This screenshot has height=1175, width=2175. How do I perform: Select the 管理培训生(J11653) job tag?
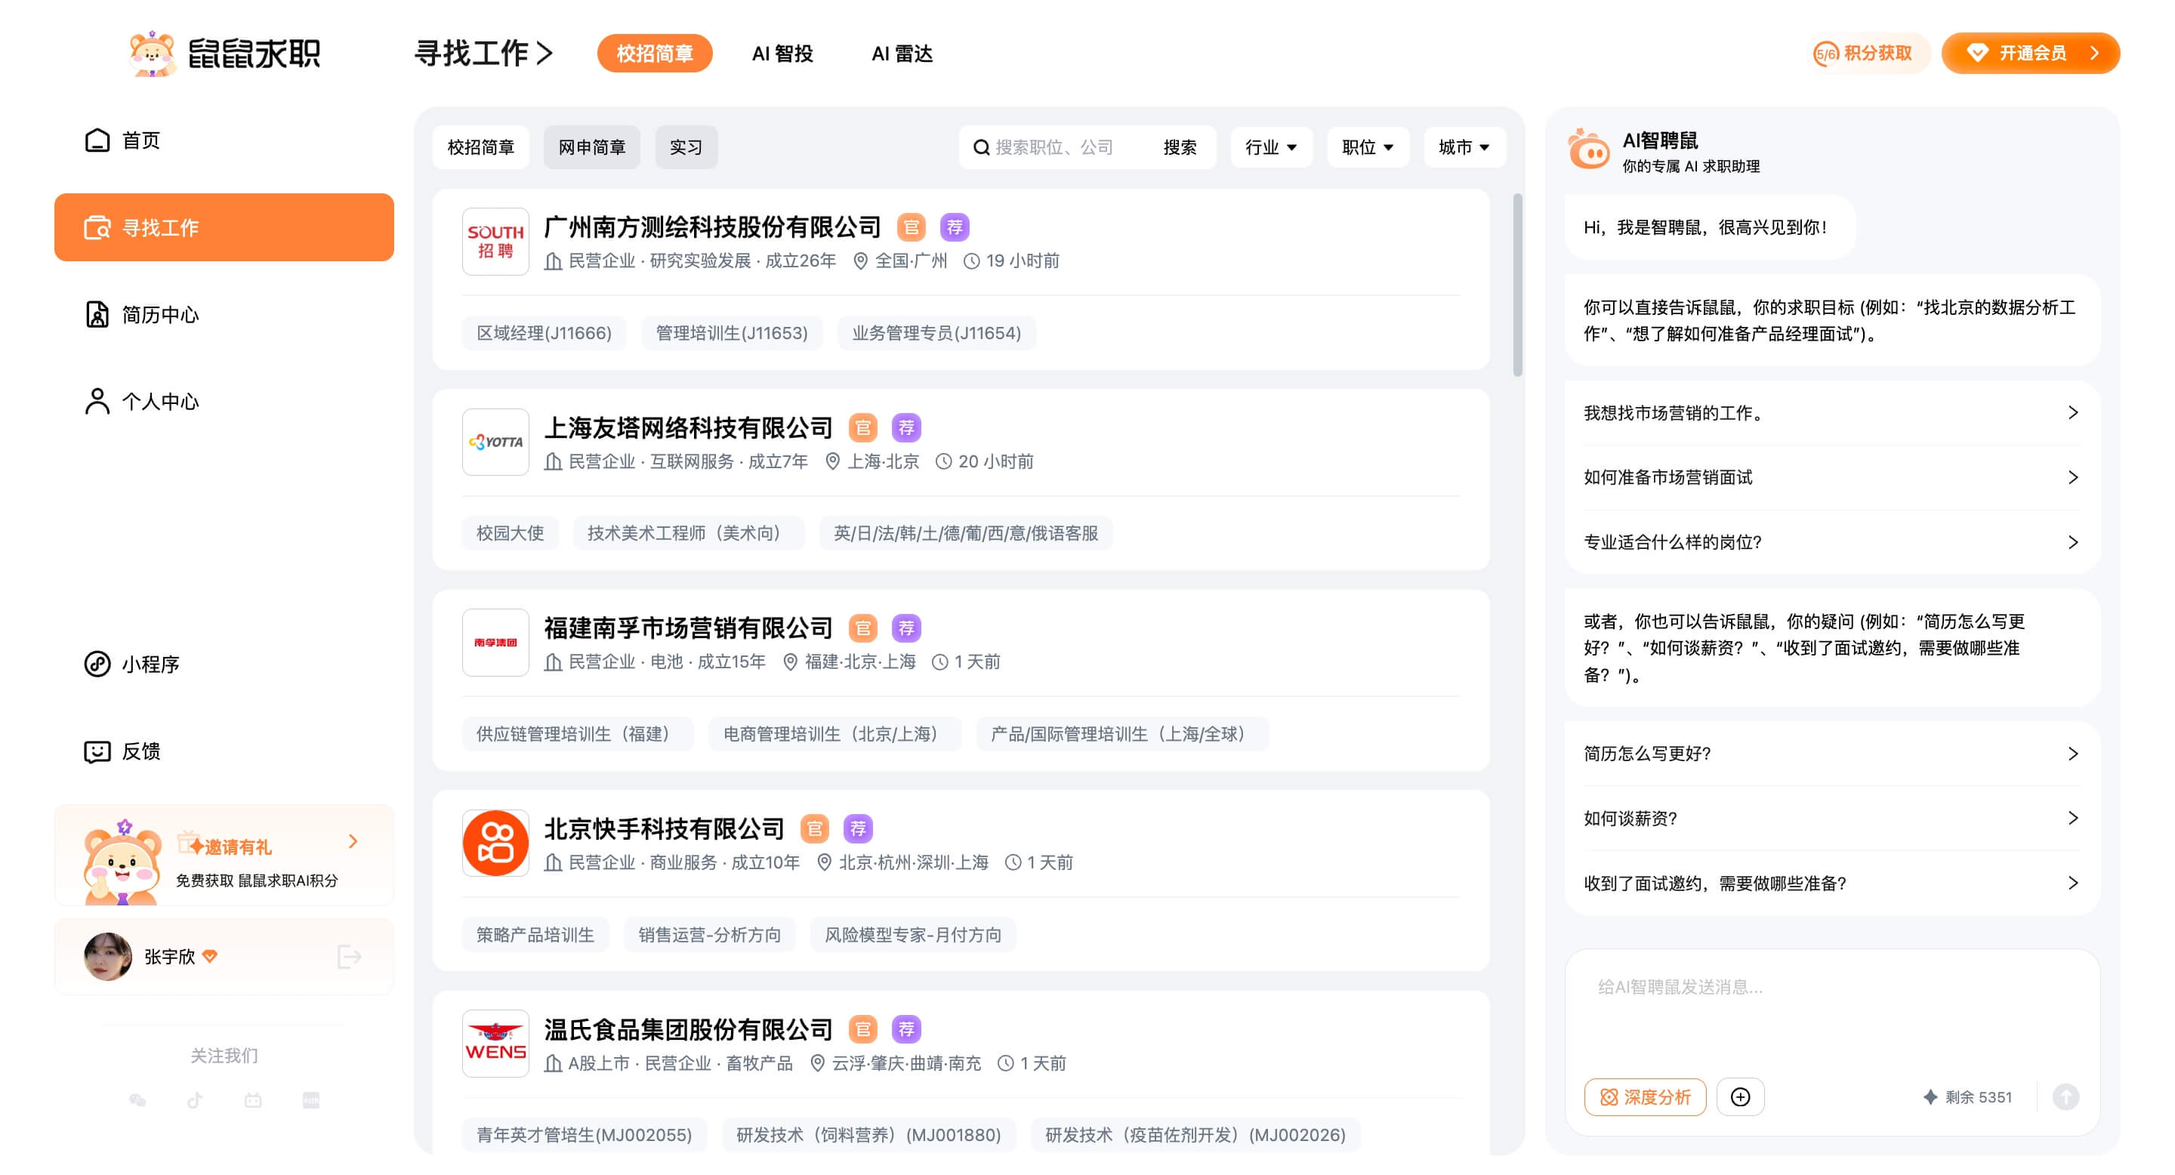(731, 332)
